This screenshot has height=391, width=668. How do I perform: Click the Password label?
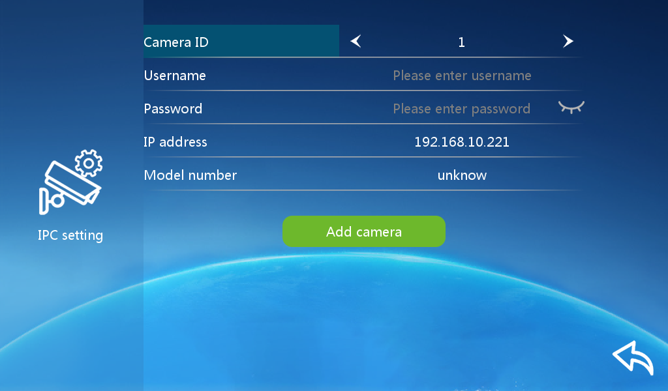tap(173, 108)
